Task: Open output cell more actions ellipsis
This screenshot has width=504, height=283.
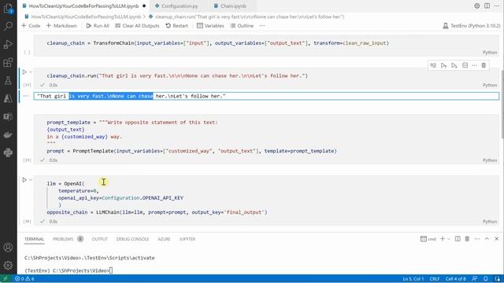Action: [x=26, y=96]
